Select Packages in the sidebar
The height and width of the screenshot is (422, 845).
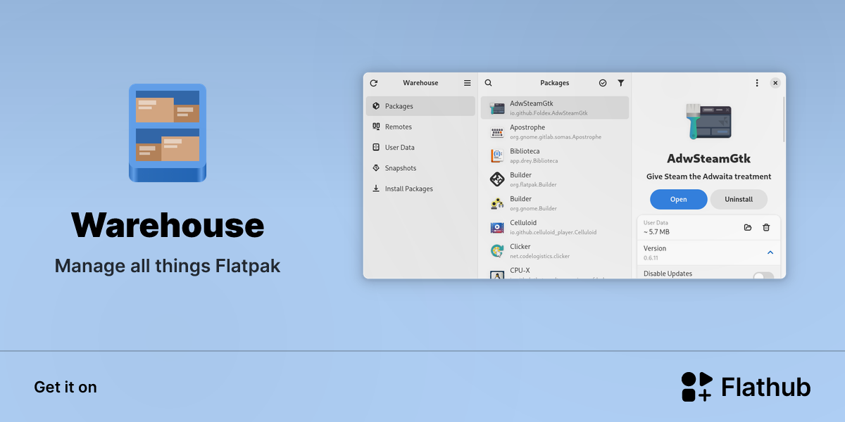tap(420, 106)
